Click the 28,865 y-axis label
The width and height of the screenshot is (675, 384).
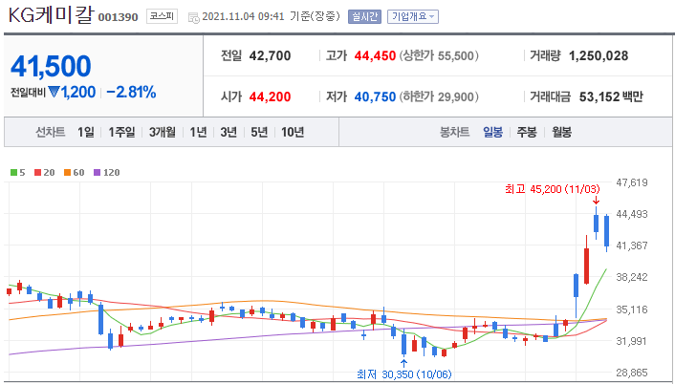click(632, 373)
